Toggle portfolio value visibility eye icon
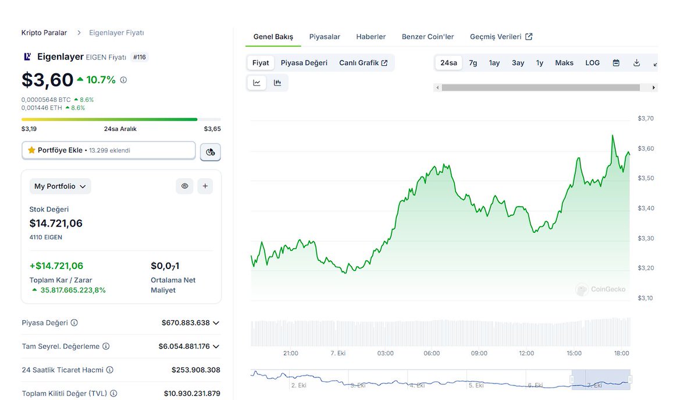This screenshot has height=400, width=698. (x=185, y=186)
